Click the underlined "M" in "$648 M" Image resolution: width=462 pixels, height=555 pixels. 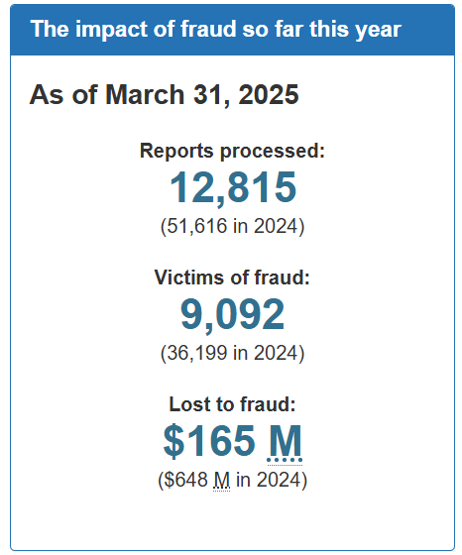(222, 481)
